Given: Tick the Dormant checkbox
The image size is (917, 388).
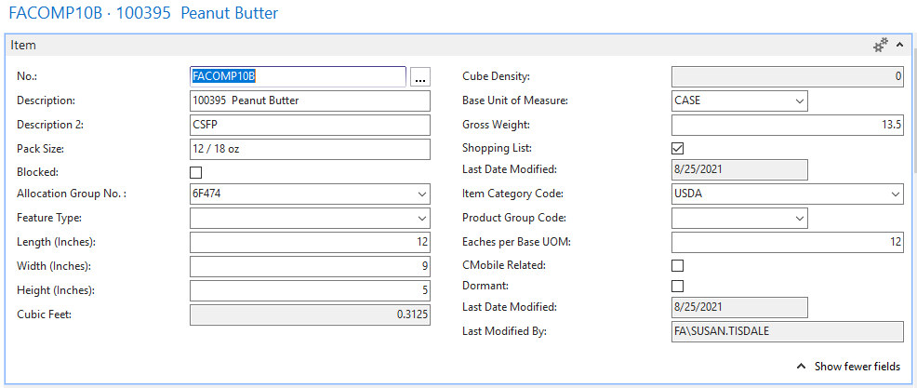Looking at the screenshot, I should point(678,286).
